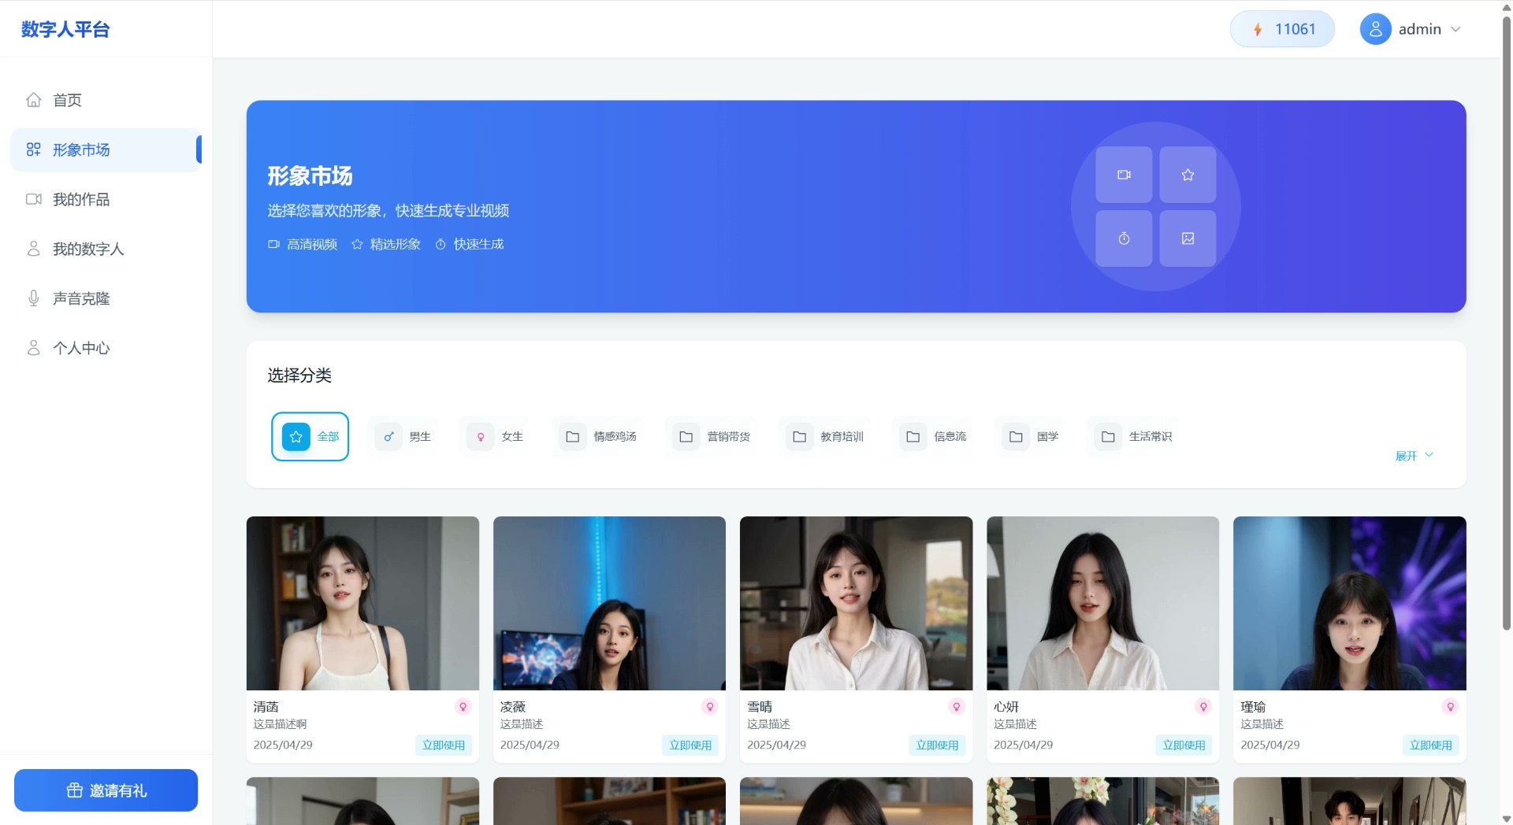Open the 雪晴 avatar thumbnail
1513x825 pixels.
[x=856, y=603]
